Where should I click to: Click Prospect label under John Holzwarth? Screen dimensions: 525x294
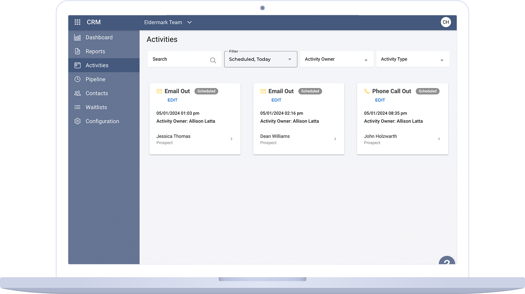(x=372, y=143)
